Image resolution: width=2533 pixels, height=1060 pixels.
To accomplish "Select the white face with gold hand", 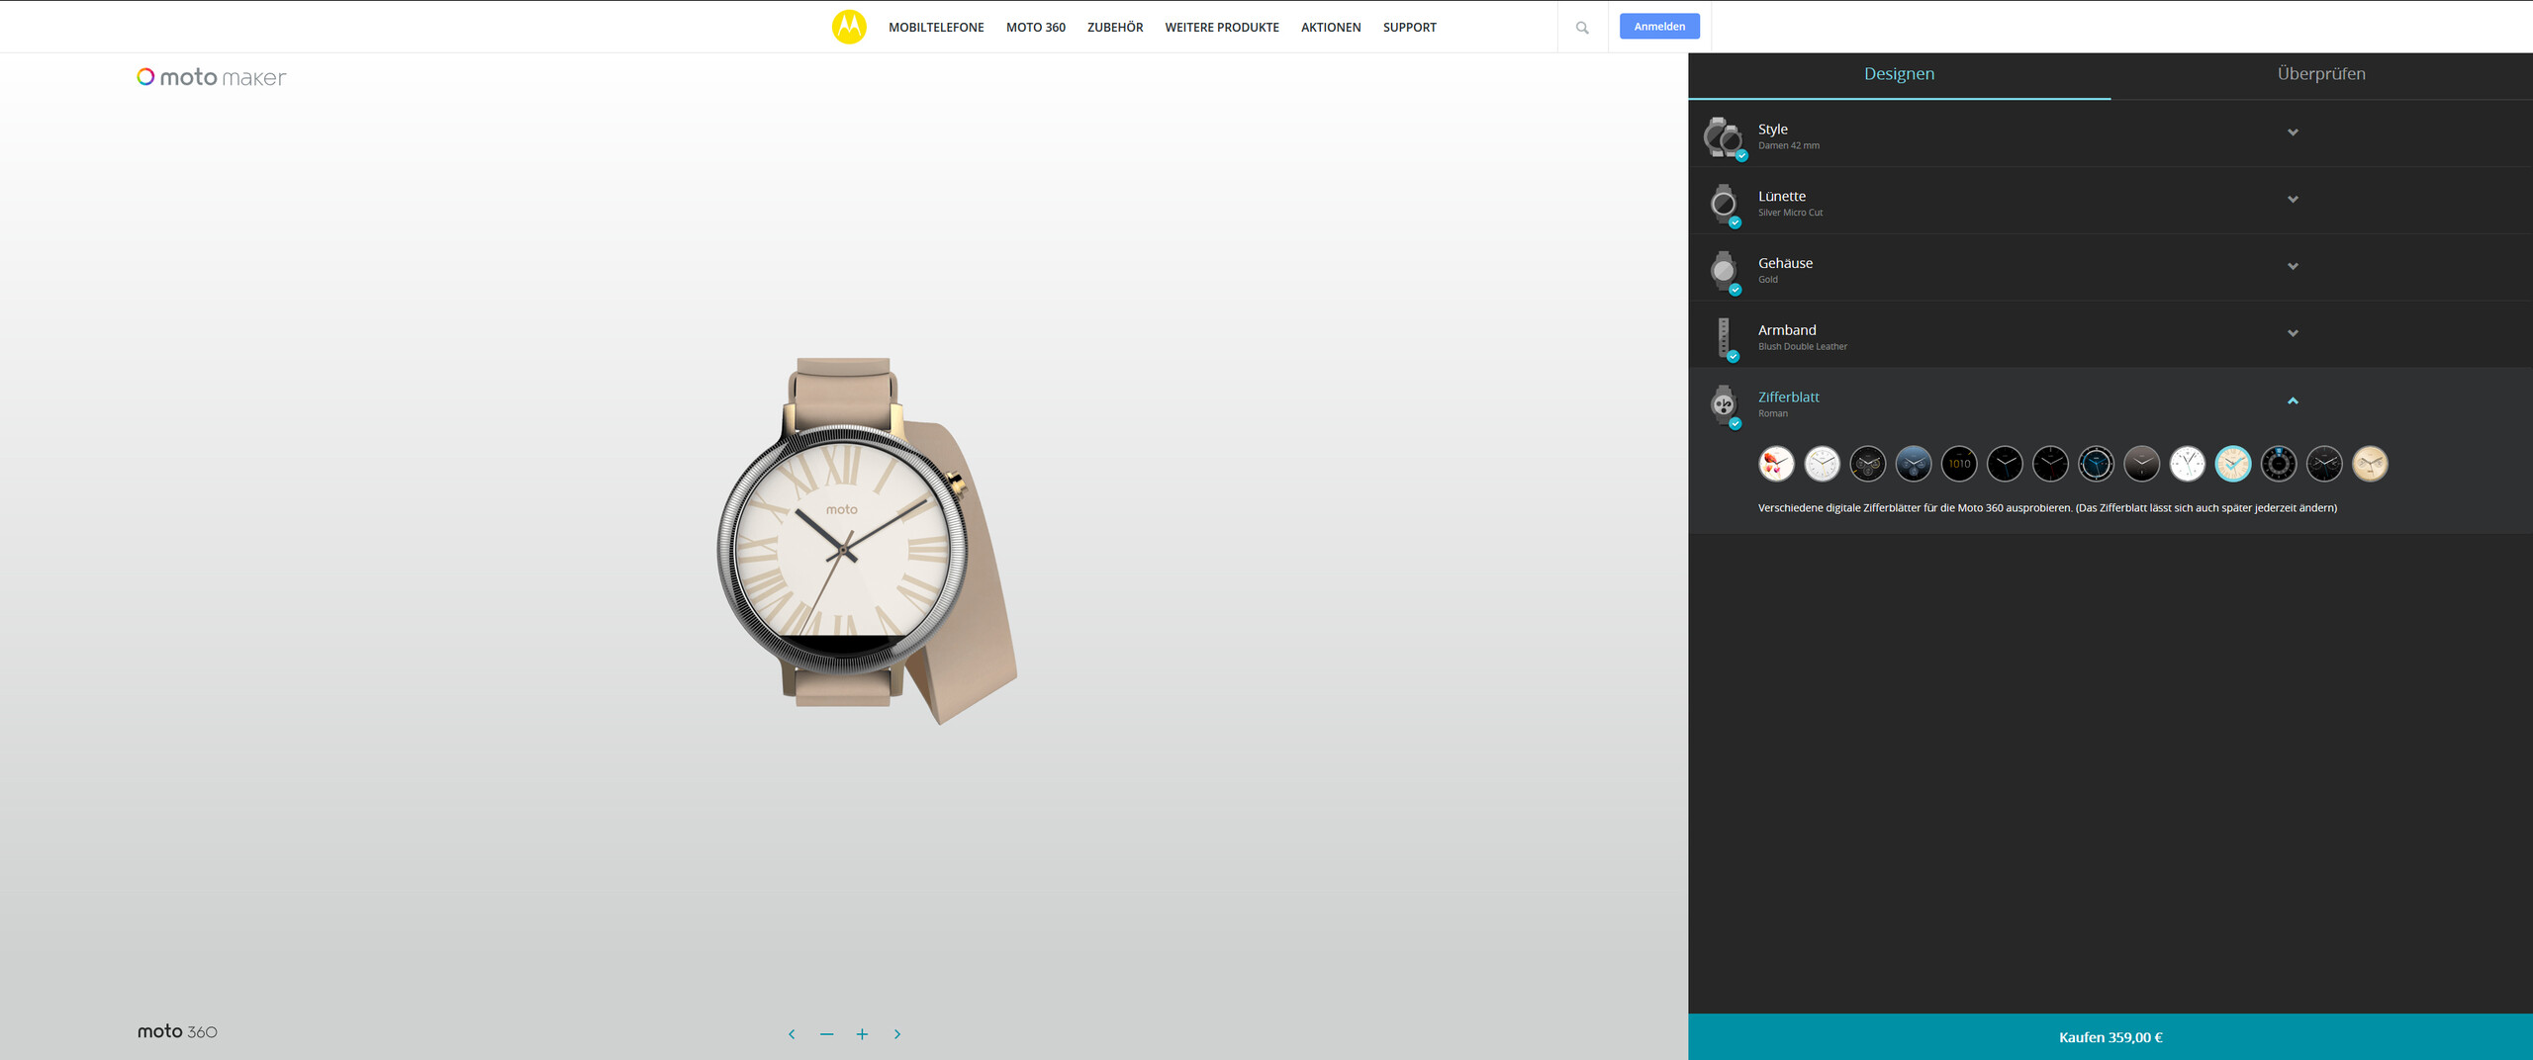I will tap(1822, 464).
